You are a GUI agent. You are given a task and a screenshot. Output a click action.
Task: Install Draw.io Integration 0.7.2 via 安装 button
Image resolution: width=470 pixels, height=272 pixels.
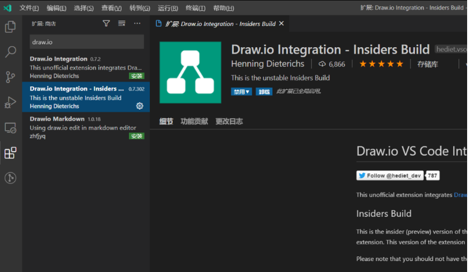click(137, 76)
